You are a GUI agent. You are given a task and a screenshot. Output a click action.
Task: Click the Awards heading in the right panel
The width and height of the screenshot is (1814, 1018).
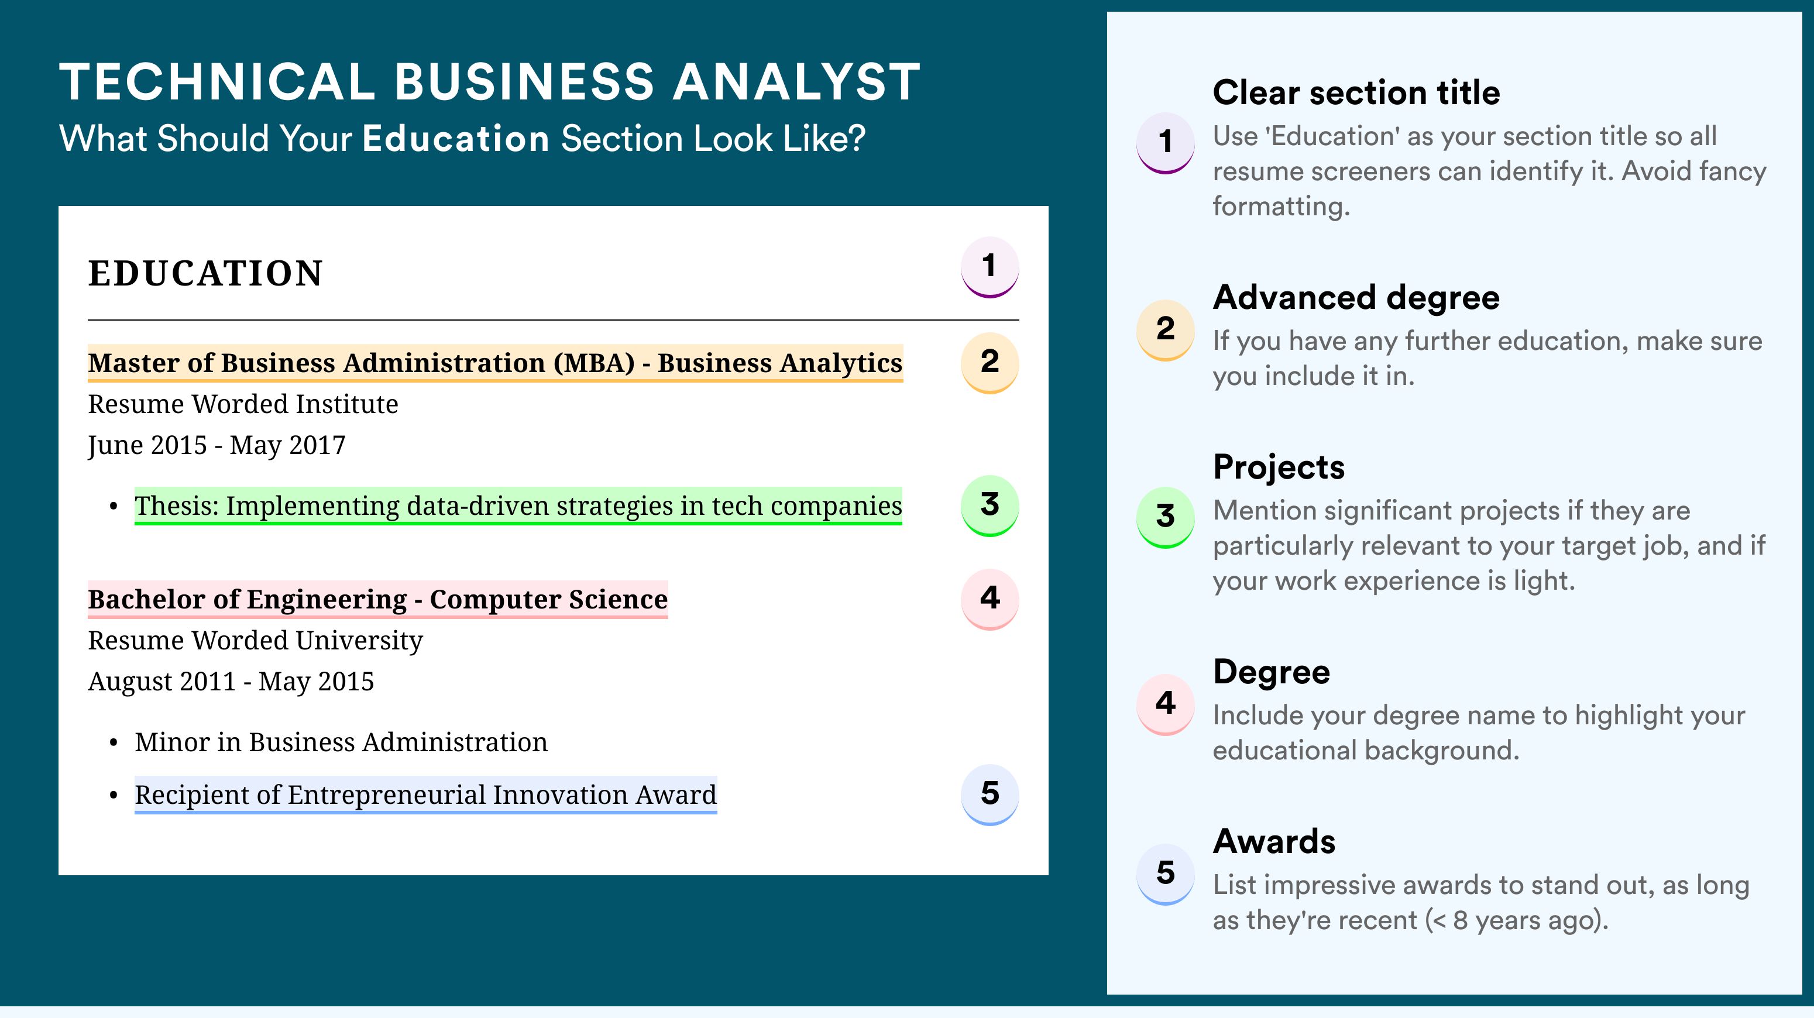(1274, 841)
